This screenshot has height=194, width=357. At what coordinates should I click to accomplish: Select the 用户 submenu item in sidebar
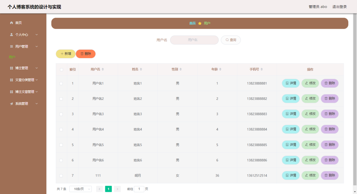(x=12, y=57)
